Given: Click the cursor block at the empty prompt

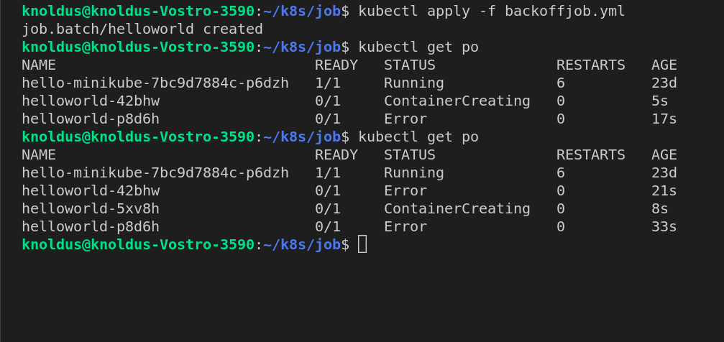Looking at the screenshot, I should pyautogui.click(x=362, y=244).
